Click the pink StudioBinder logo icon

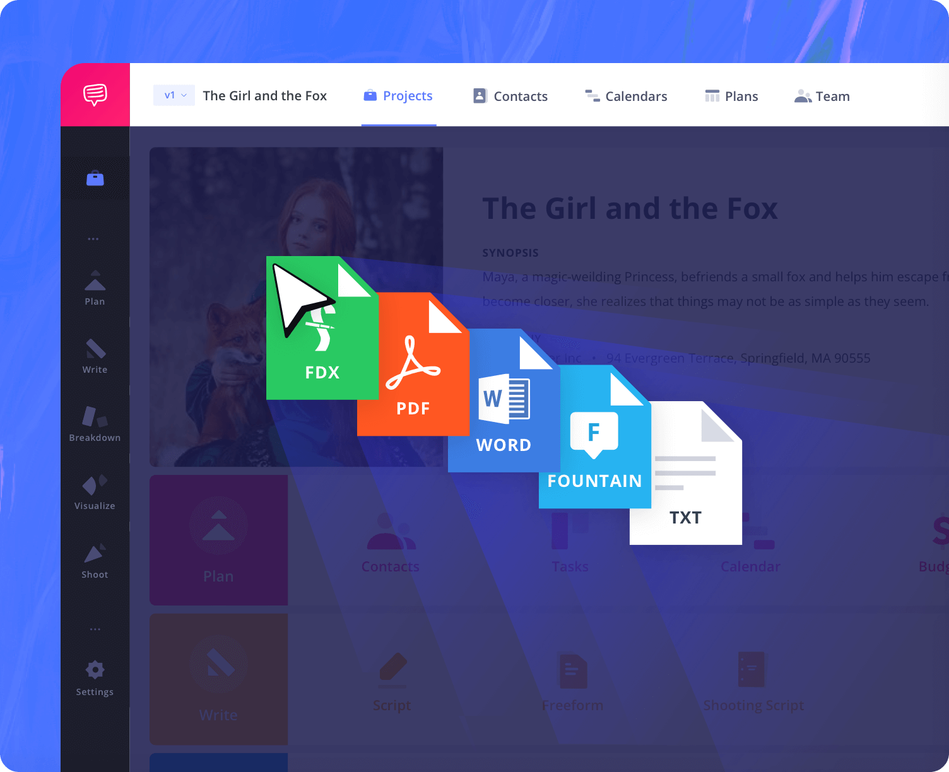95,94
